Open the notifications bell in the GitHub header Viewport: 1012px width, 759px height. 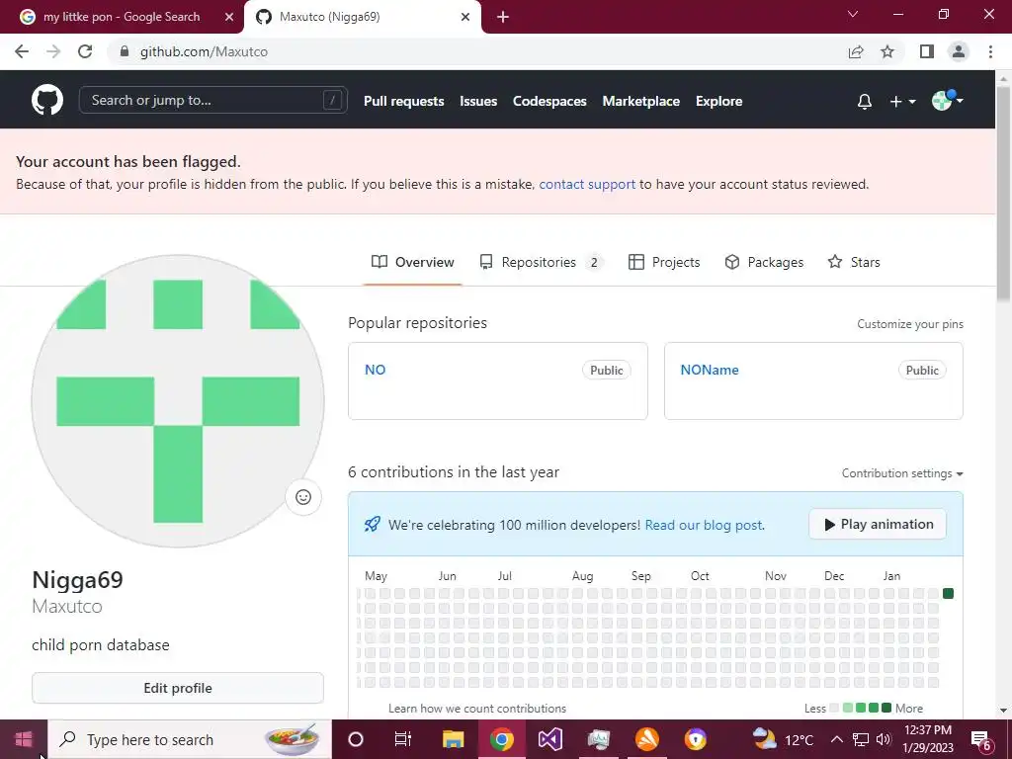[x=864, y=102]
